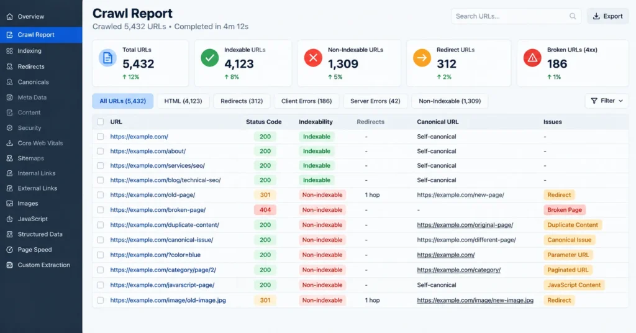This screenshot has height=333, width=636.
Task: Click the JavaScript sidebar icon
Action: 9,219
